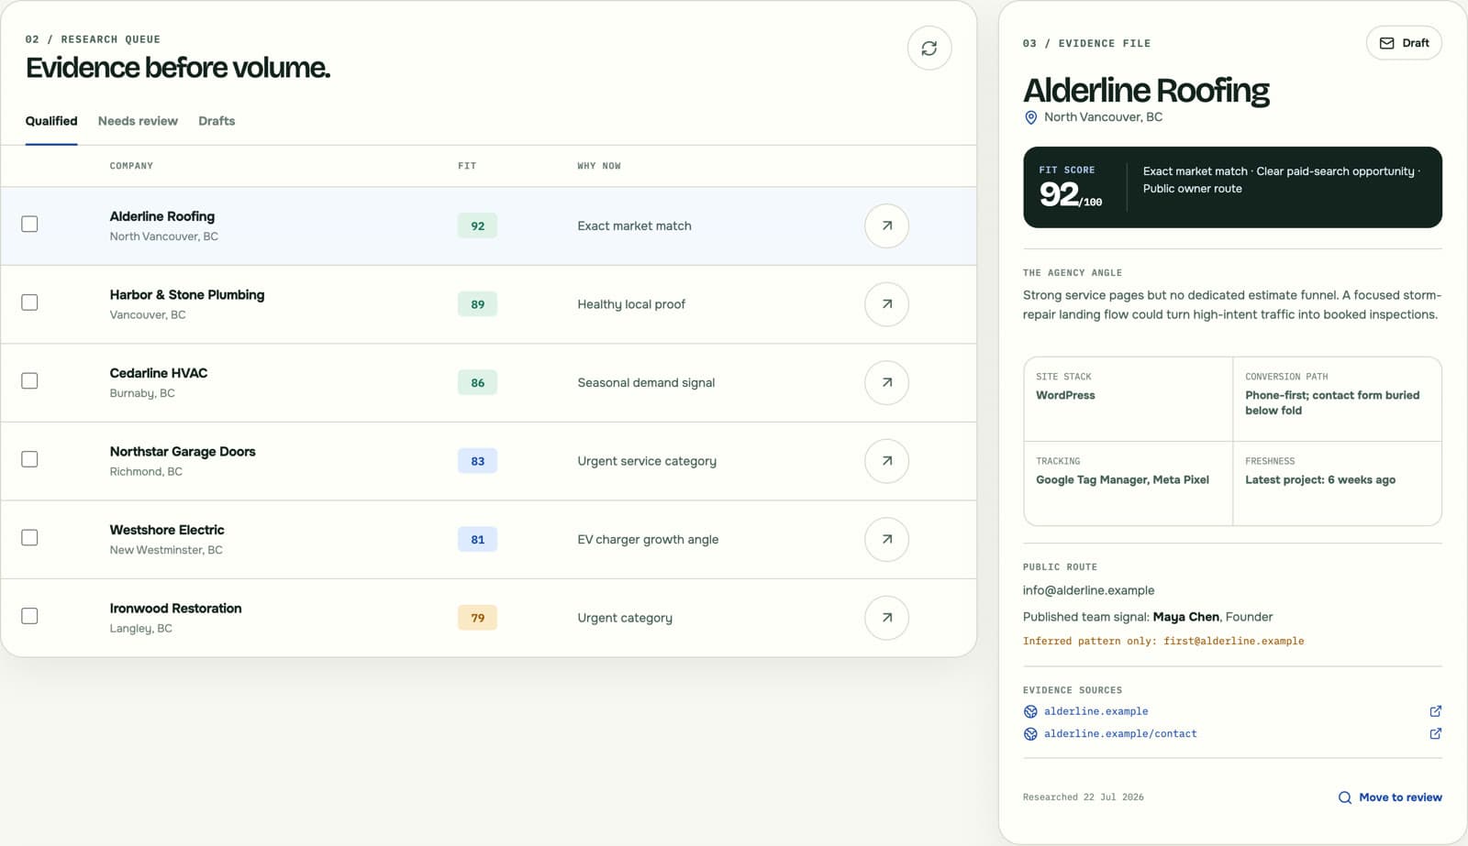This screenshot has height=846, width=1468.
Task: Select Cedarline HVAC row checkbox
Action: point(29,380)
